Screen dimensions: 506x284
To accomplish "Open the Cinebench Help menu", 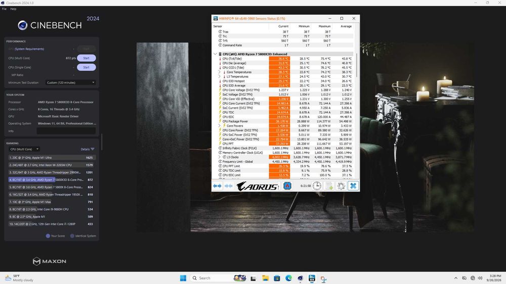I will (13, 9).
